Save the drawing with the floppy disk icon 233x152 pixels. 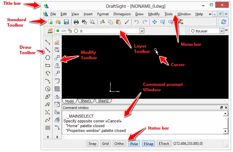point(66,22)
